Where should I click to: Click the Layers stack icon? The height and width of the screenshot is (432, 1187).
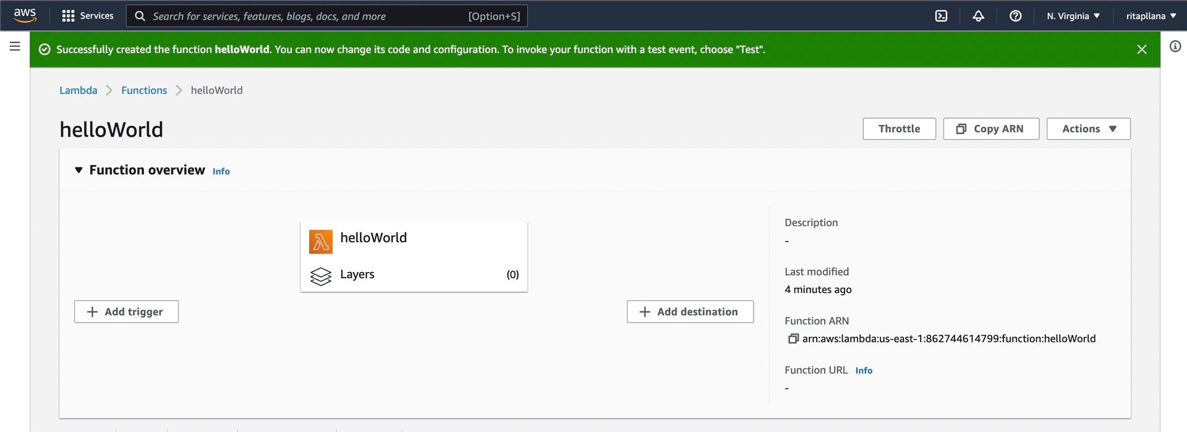pyautogui.click(x=321, y=276)
